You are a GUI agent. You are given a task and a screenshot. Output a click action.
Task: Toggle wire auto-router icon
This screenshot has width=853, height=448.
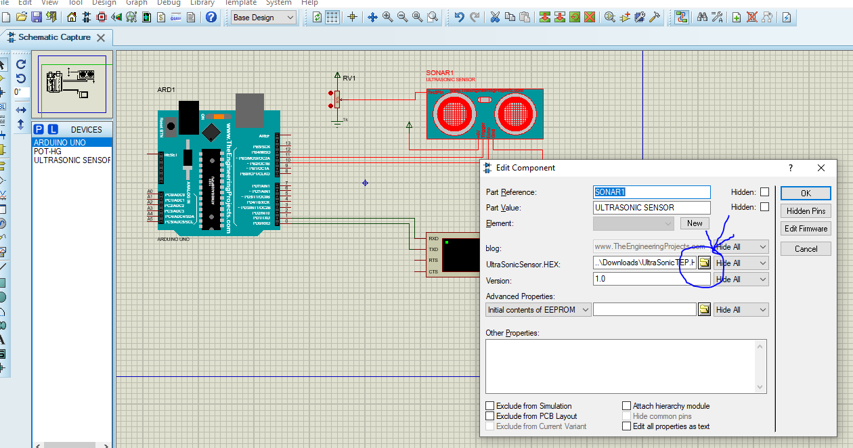(x=681, y=17)
